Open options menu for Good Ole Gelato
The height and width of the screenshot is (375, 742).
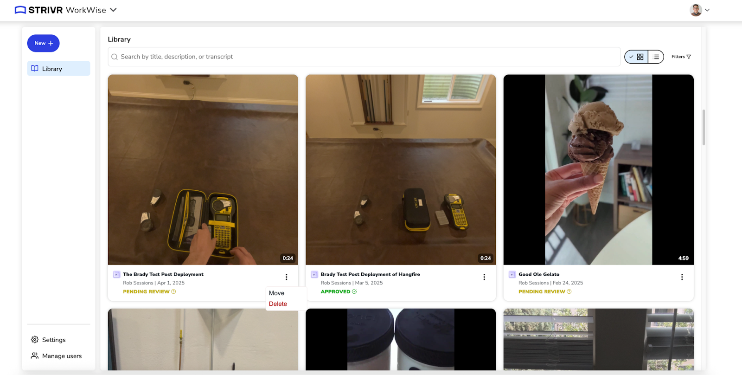(x=682, y=277)
